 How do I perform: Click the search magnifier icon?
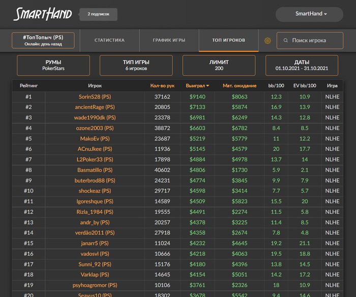(x=286, y=41)
